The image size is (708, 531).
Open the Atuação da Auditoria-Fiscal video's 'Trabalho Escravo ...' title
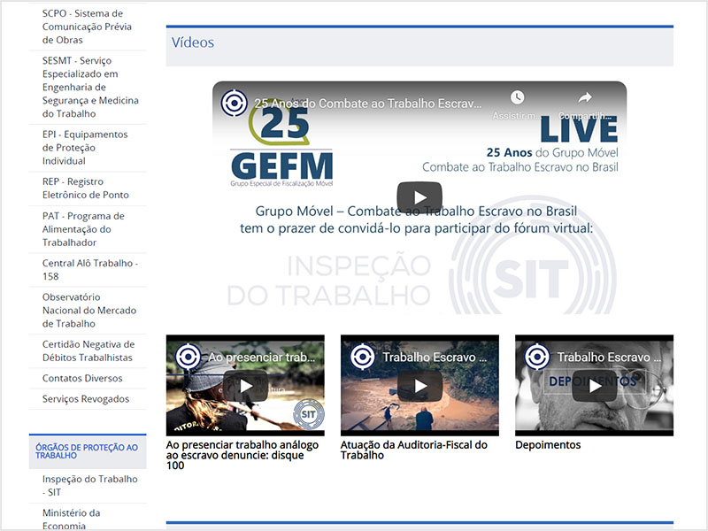[435, 358]
